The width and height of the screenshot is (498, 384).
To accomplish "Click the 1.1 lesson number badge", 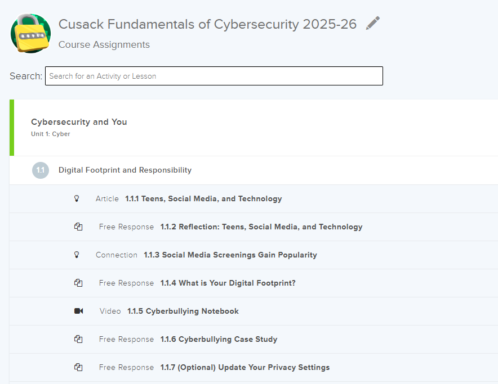I will (x=40, y=170).
